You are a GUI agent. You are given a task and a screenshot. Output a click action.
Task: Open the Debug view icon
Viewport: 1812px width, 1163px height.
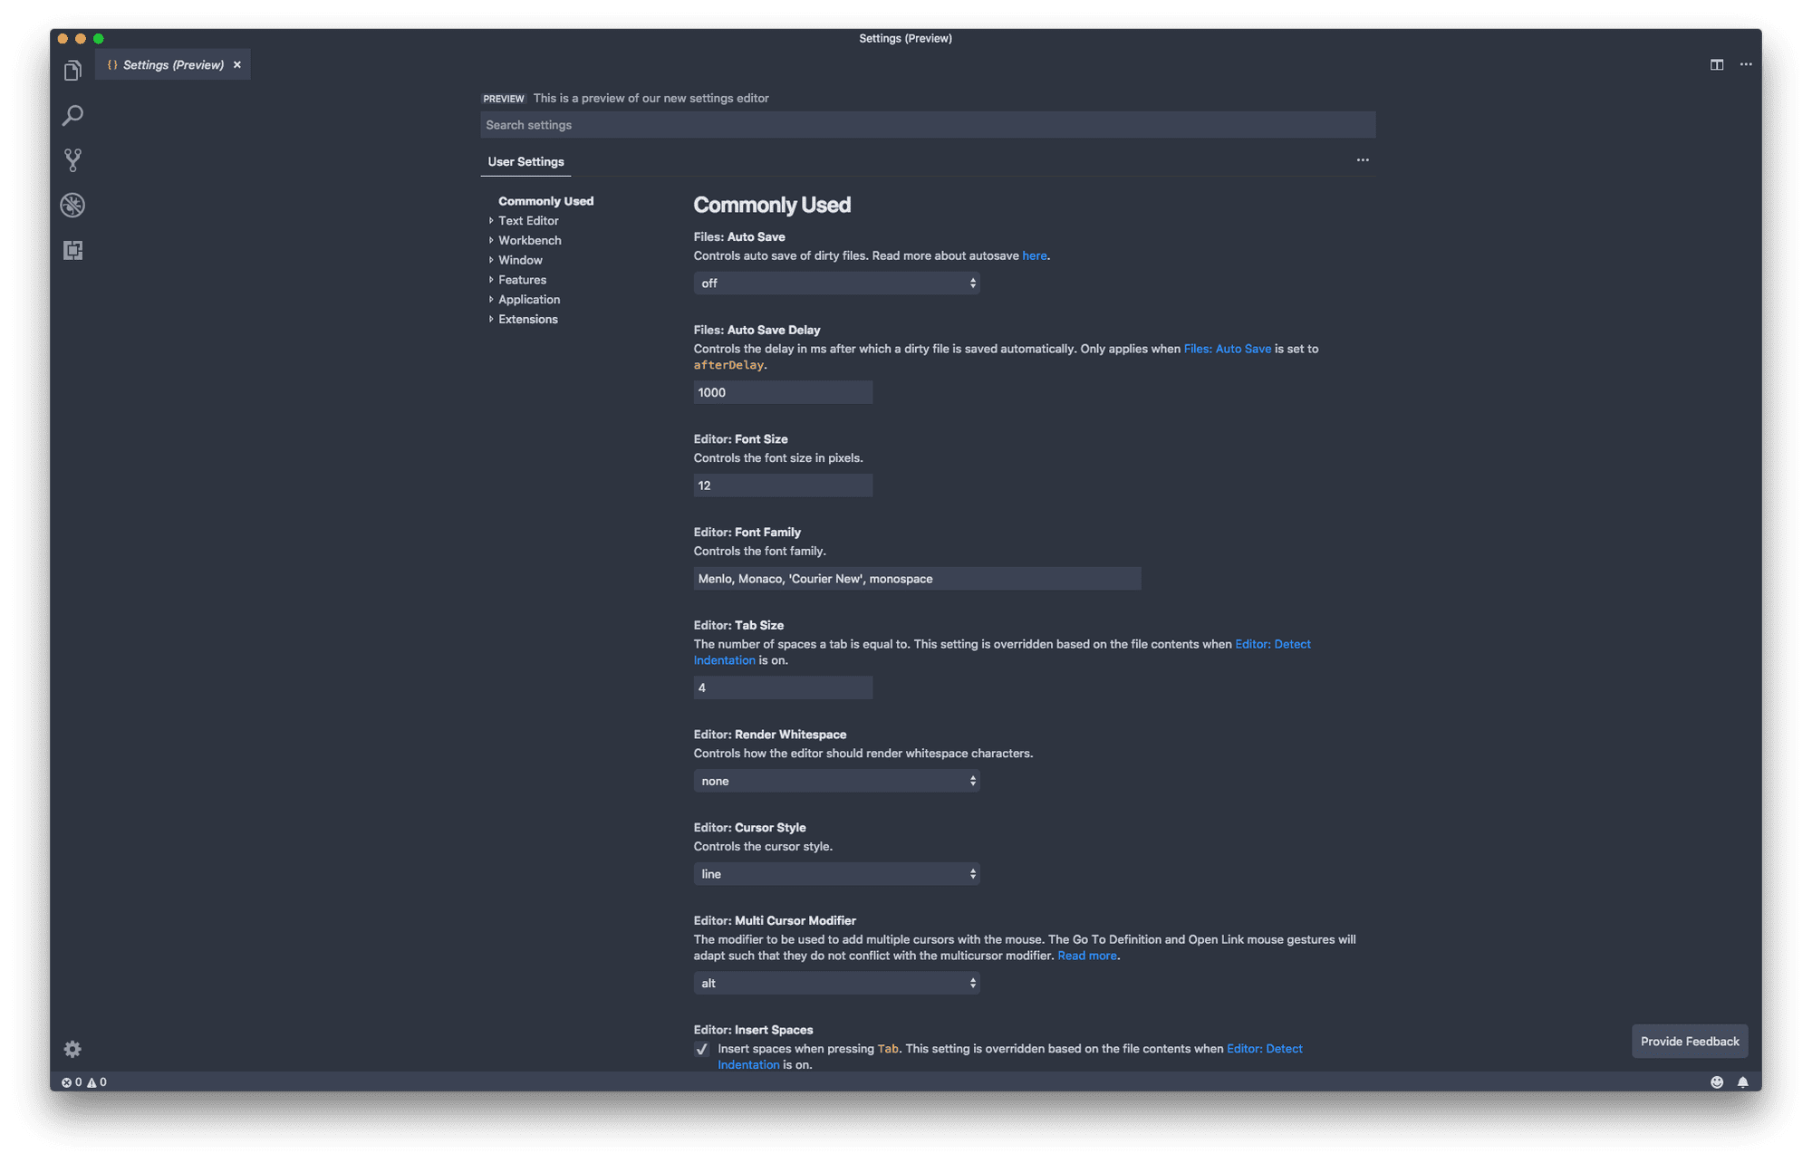click(72, 206)
